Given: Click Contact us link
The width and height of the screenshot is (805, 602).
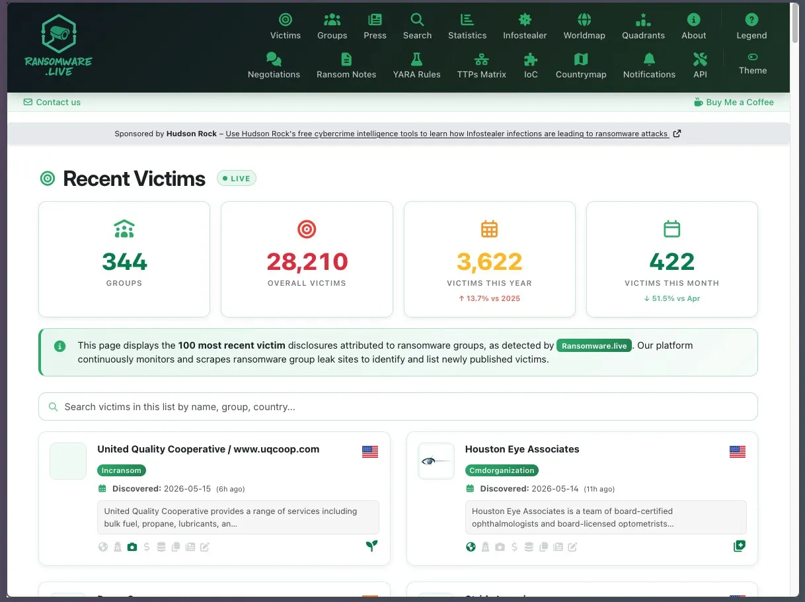Looking at the screenshot, I should 52,103.
